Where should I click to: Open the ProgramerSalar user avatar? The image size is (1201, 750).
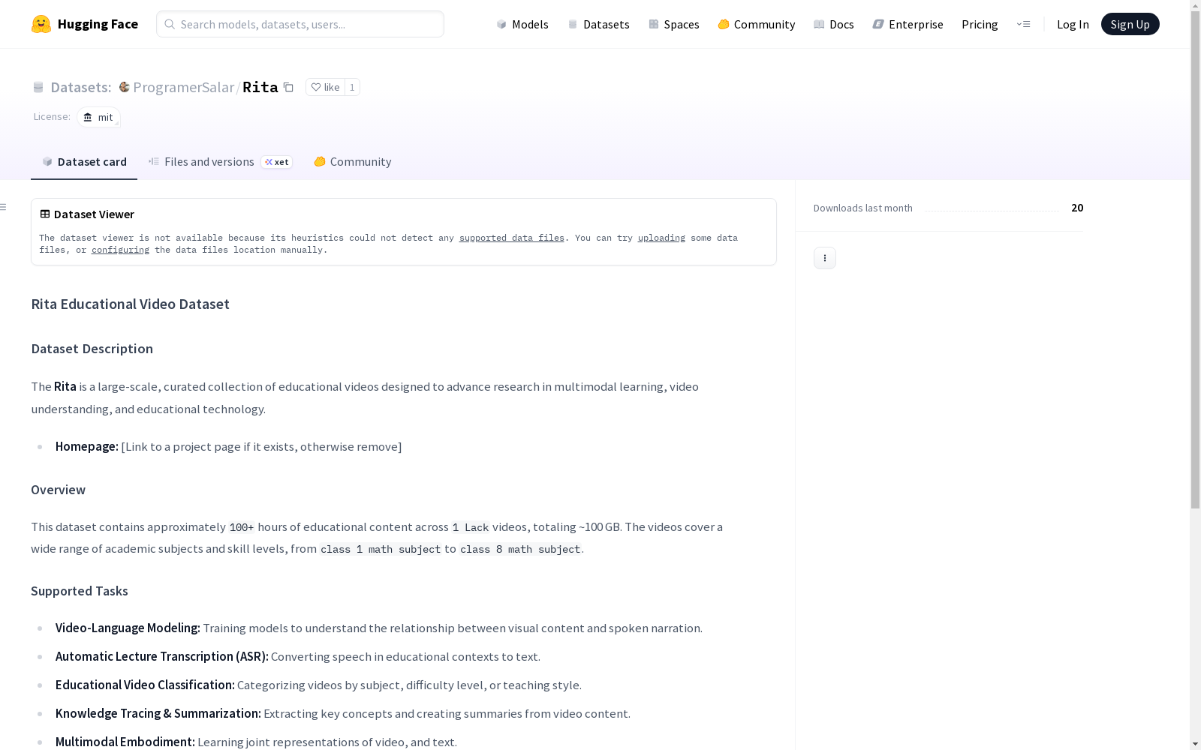[x=125, y=87]
